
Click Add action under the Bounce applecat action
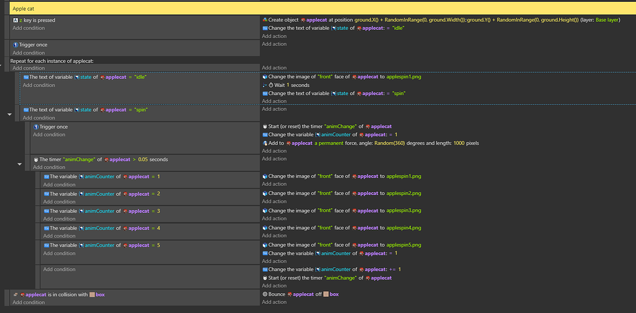[x=274, y=302]
